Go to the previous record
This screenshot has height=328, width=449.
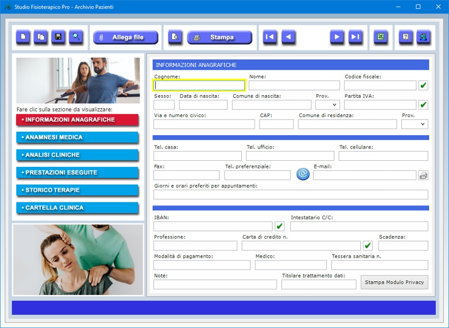[x=288, y=37]
